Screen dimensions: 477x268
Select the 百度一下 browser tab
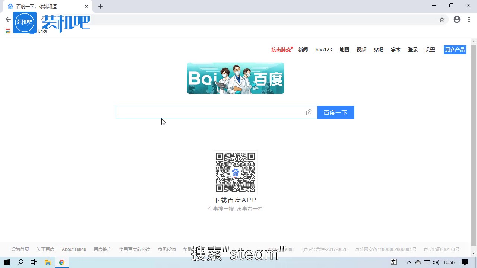(x=45, y=6)
